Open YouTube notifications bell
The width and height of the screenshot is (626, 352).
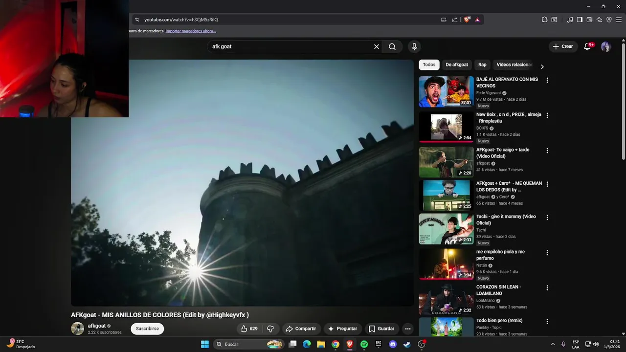click(588, 46)
